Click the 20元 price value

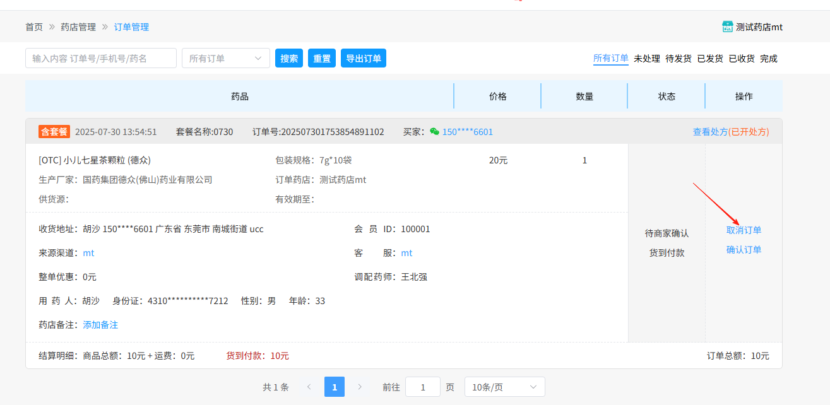pos(498,160)
